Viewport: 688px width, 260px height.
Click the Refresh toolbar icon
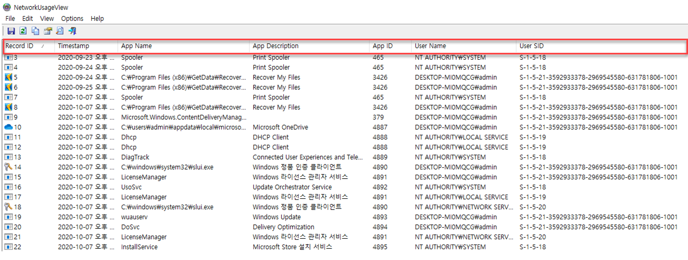pyautogui.click(x=23, y=31)
